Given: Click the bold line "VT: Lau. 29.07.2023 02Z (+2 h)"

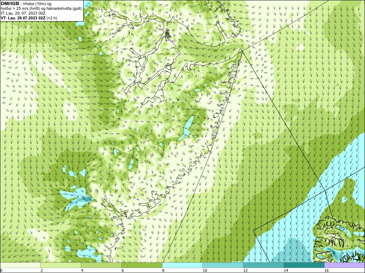Looking at the screenshot, I should pos(29,18).
